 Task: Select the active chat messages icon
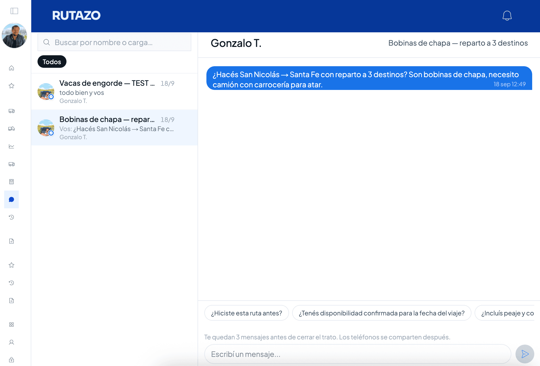[11, 199]
